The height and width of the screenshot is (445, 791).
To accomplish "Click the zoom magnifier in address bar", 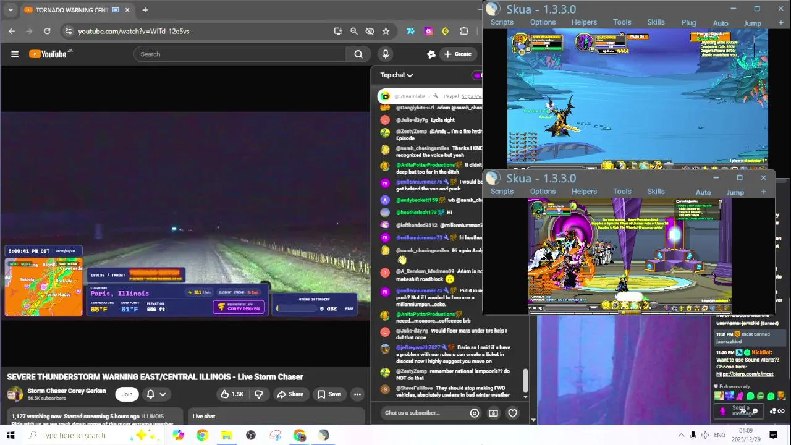I will (x=354, y=31).
